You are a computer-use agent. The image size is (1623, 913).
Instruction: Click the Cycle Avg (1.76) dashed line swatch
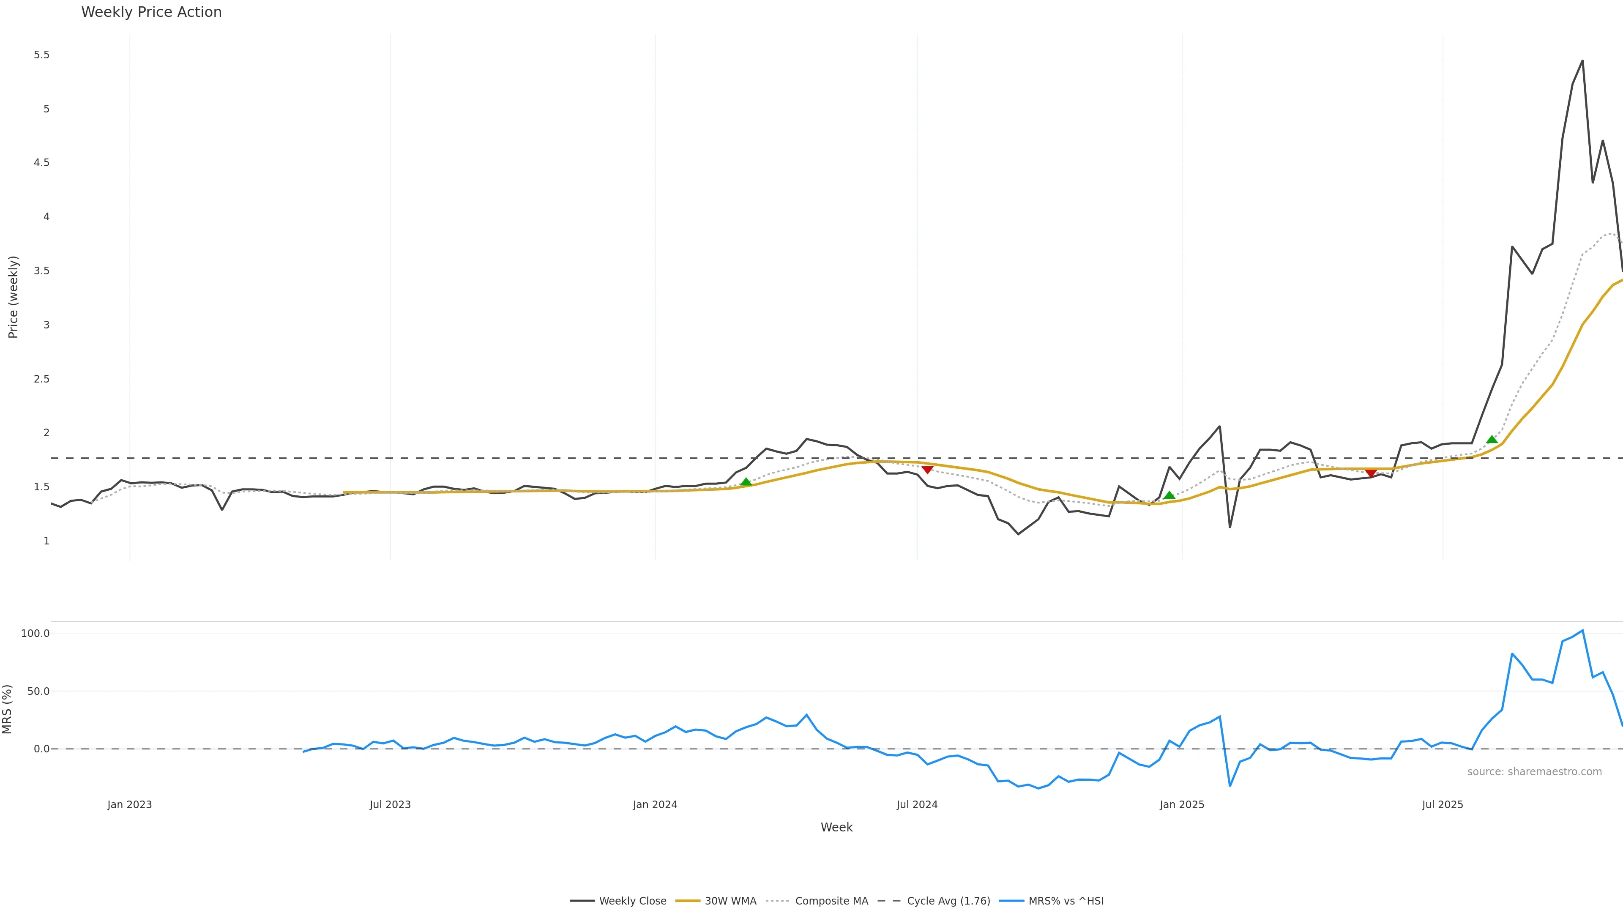(889, 901)
